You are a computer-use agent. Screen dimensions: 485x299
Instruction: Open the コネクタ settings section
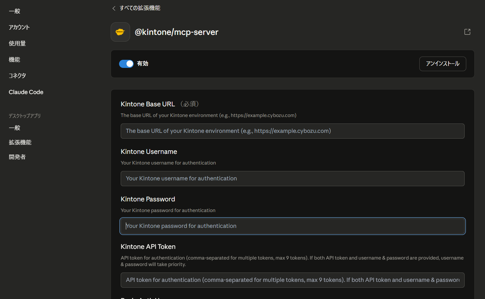point(17,76)
